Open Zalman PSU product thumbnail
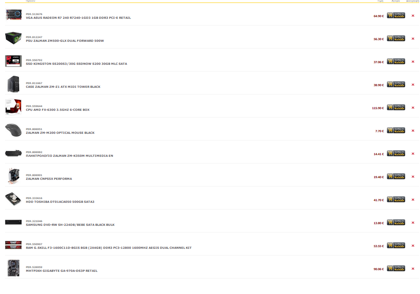 pyautogui.click(x=13, y=38)
